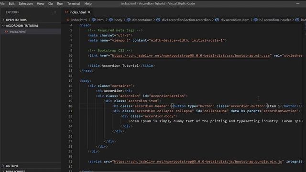Click the symbol icon before h2.accordion-header breadcrumb

coord(256,20)
